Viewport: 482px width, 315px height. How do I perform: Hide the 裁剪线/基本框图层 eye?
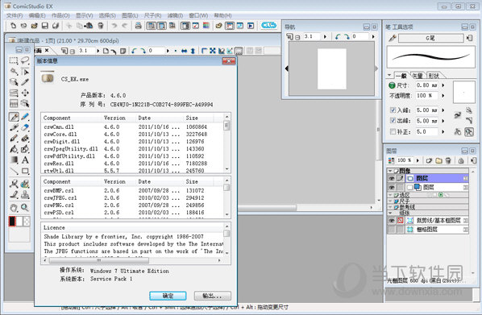[391, 221]
